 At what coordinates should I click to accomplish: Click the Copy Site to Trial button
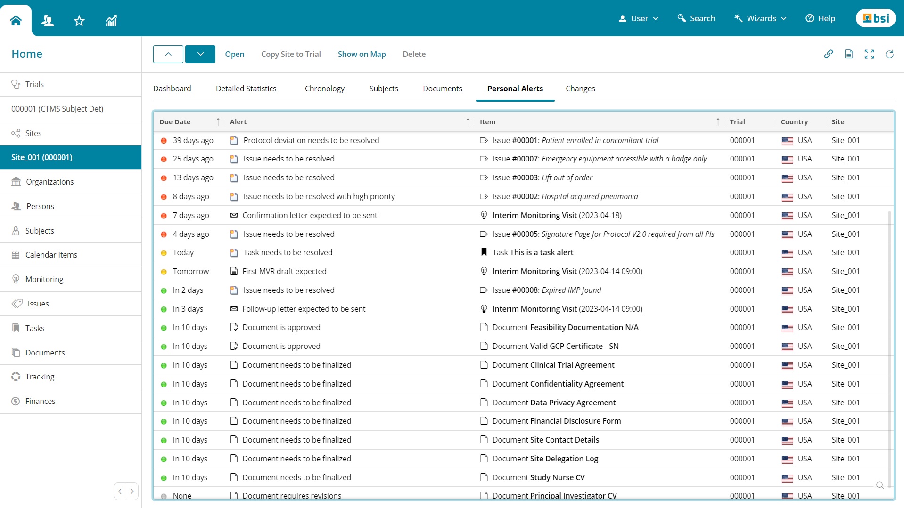coord(291,54)
